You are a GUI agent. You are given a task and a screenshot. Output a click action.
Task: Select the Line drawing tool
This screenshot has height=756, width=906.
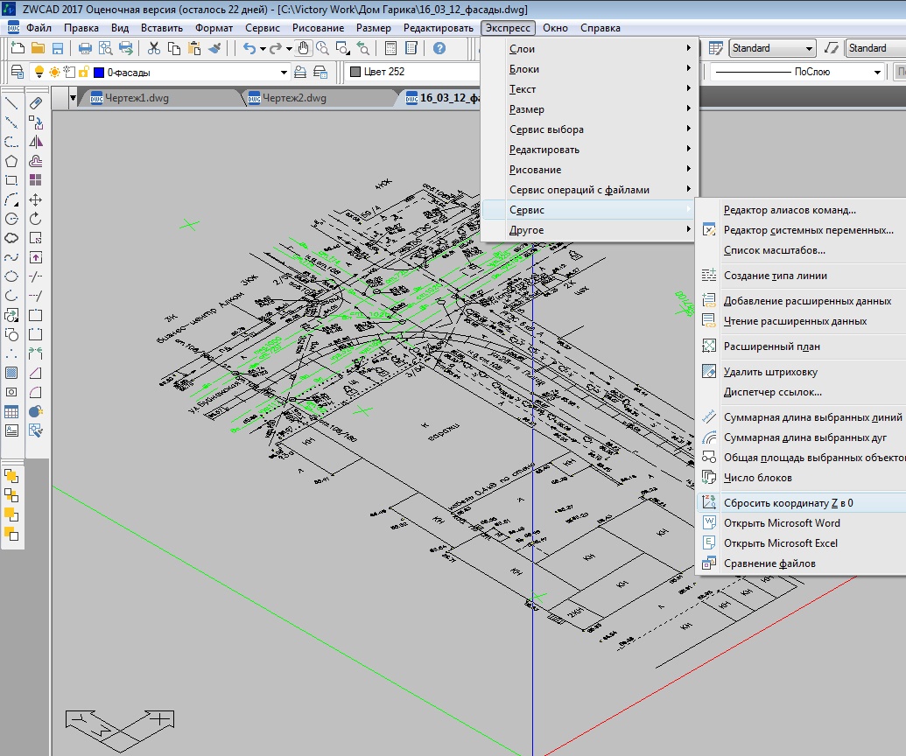[11, 103]
